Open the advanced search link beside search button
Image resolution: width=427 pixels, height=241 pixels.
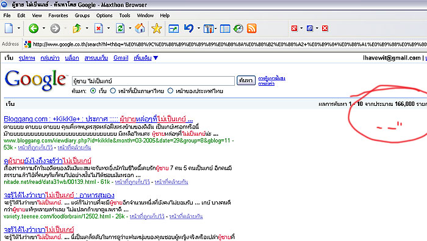(x=272, y=79)
